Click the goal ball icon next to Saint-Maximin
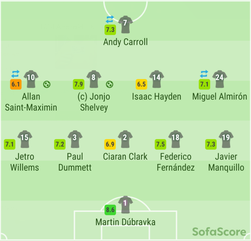 pyautogui.click(x=46, y=85)
